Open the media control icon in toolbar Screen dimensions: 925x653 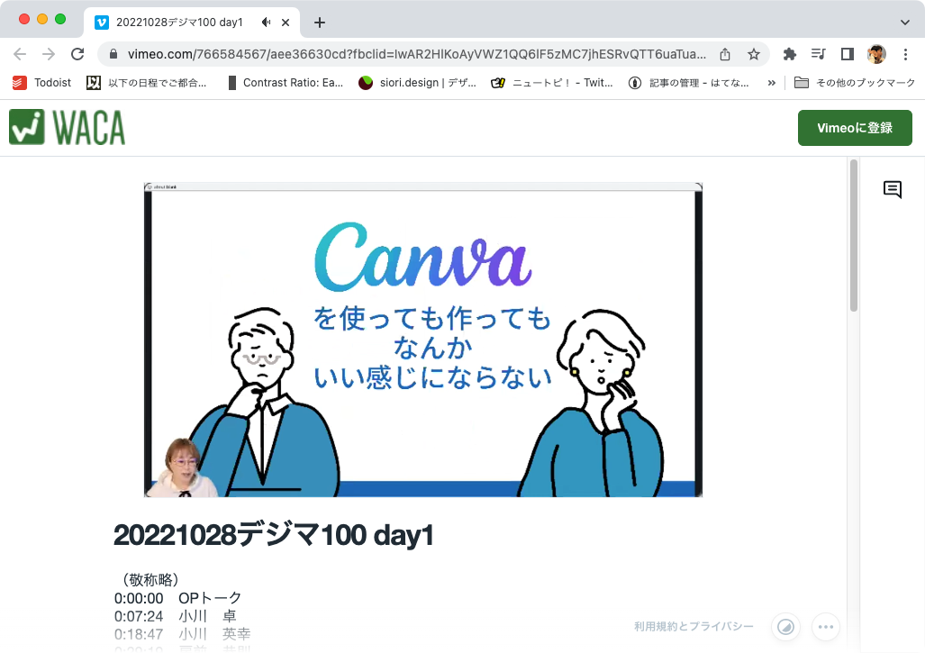tap(818, 54)
